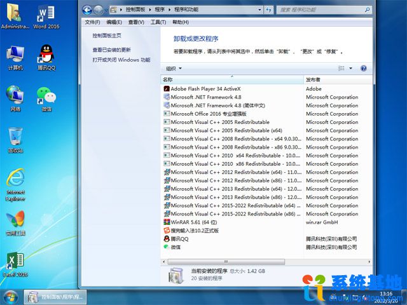407x305 pixels.
Task: Open the help question mark icon
Action: click(x=364, y=68)
